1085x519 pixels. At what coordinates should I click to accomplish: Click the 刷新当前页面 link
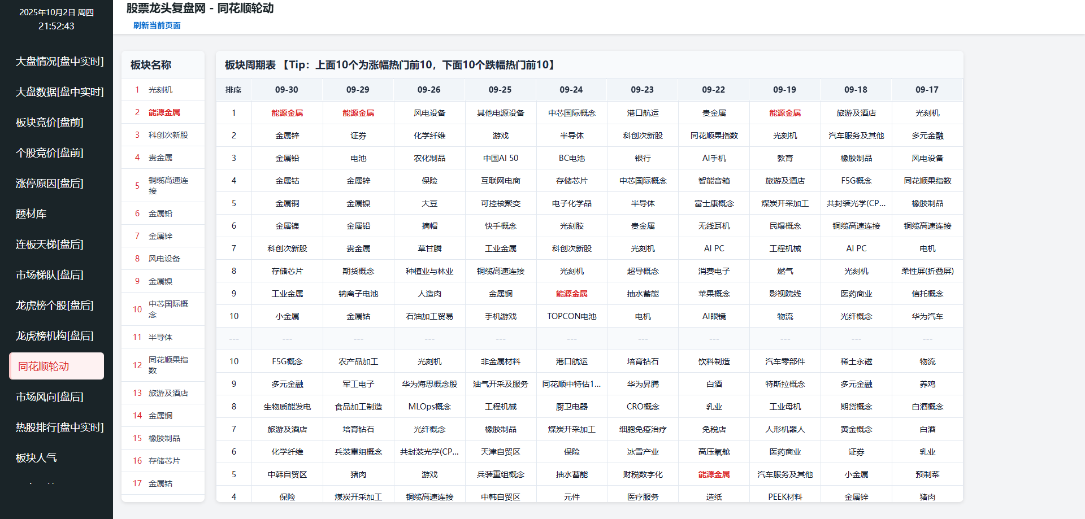tap(157, 25)
